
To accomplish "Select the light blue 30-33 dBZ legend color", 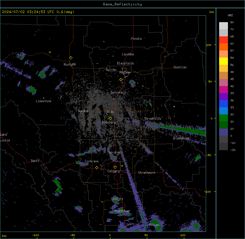I will coord(223,111).
